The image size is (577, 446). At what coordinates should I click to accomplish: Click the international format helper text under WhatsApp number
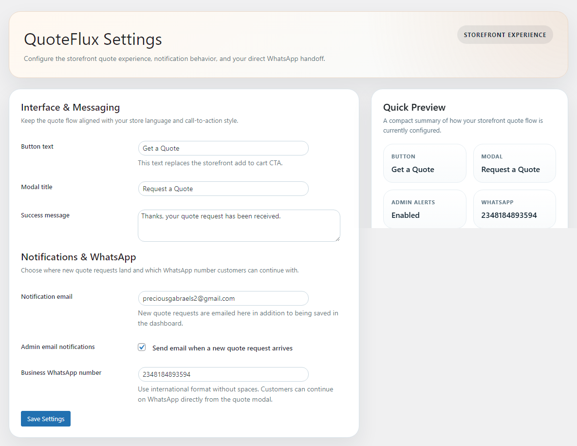point(236,394)
